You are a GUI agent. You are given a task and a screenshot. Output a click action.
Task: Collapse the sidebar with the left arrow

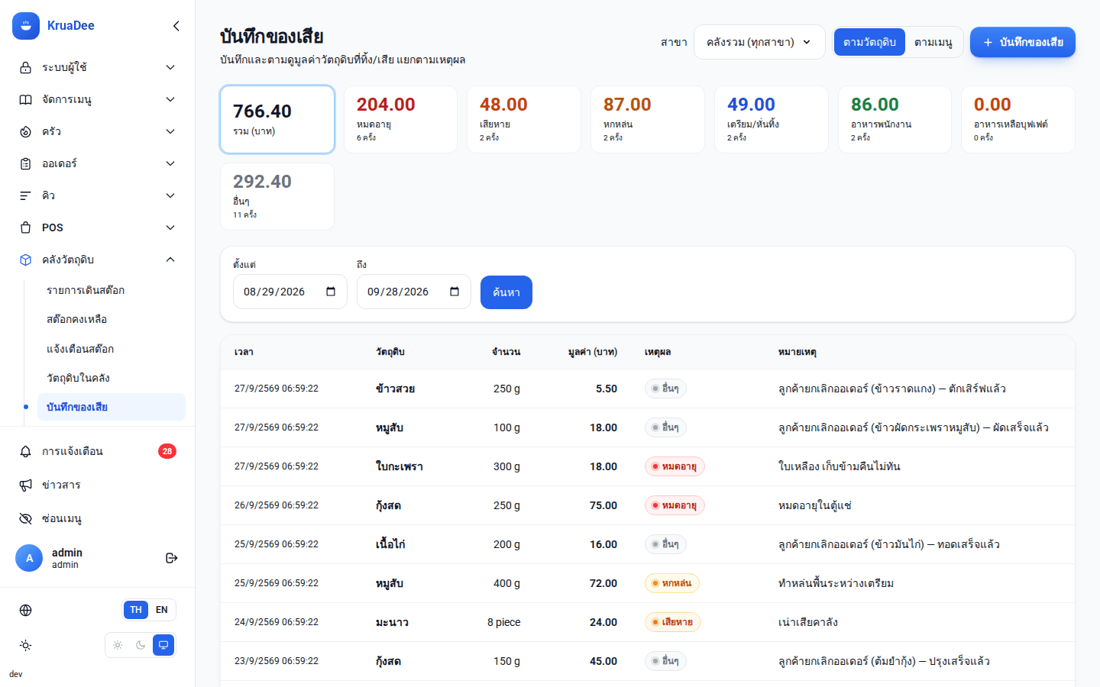(x=176, y=26)
